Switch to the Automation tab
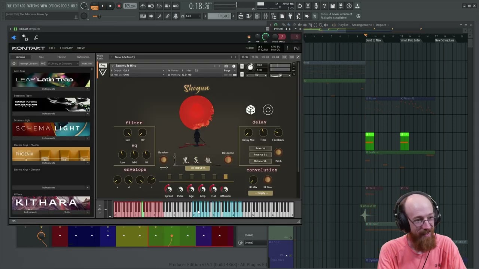The width and height of the screenshot is (479, 269). (83, 57)
